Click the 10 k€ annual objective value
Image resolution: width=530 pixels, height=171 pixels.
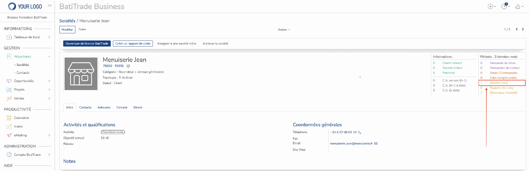click(105, 138)
